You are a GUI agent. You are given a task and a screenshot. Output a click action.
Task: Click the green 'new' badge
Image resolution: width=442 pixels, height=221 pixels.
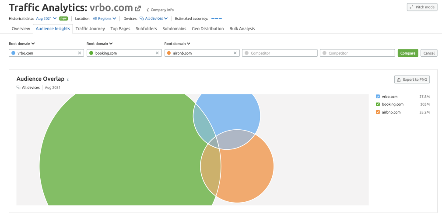coord(63,18)
